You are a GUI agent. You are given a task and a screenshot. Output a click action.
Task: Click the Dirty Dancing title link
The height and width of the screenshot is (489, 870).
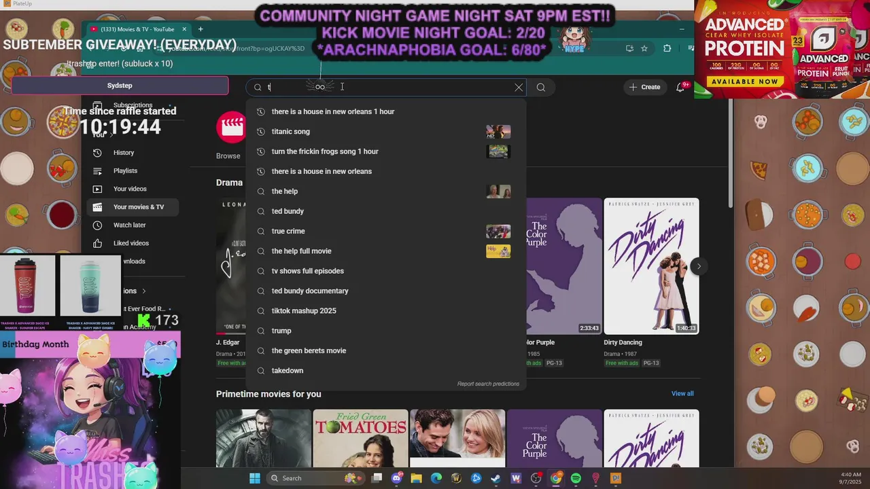[623, 343]
